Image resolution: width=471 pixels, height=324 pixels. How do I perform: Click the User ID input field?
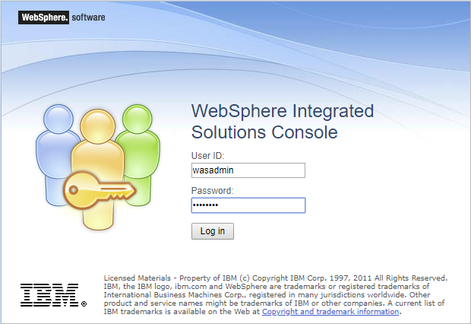248,170
